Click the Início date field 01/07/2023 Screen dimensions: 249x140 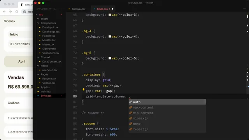[x=20, y=44]
